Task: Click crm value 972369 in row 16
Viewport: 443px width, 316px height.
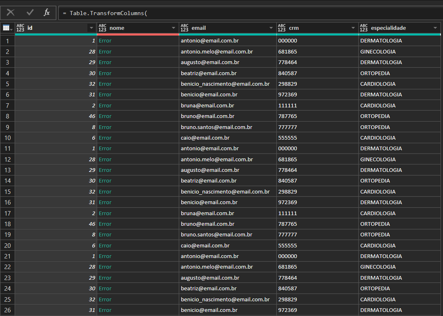Action: pyautogui.click(x=287, y=203)
